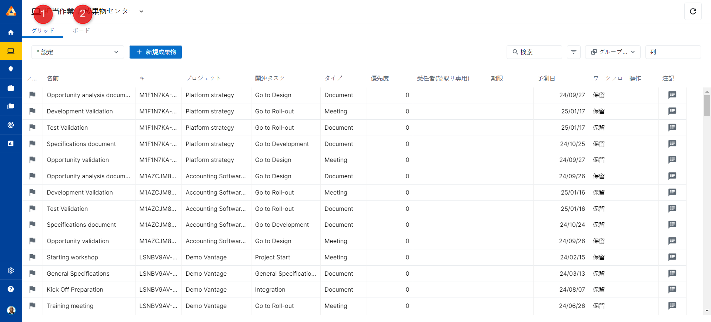Open the グループ grouping dropdown
This screenshot has height=322, width=711.
click(613, 52)
